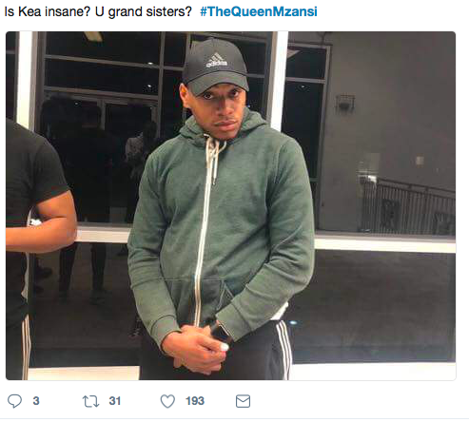Send the tweet via the envelope icon
Screen dimensions: 469x422
[x=243, y=401]
